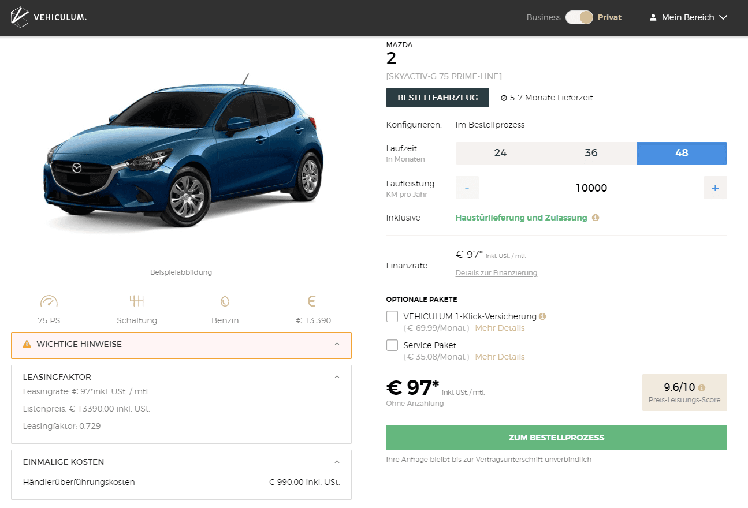Viewport: 748px width, 508px height.
Task: Click the Benzin label
Action: point(225,320)
